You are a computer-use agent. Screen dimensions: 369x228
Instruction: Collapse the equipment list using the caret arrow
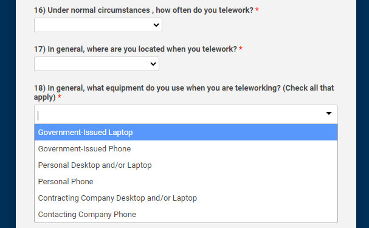pos(329,114)
